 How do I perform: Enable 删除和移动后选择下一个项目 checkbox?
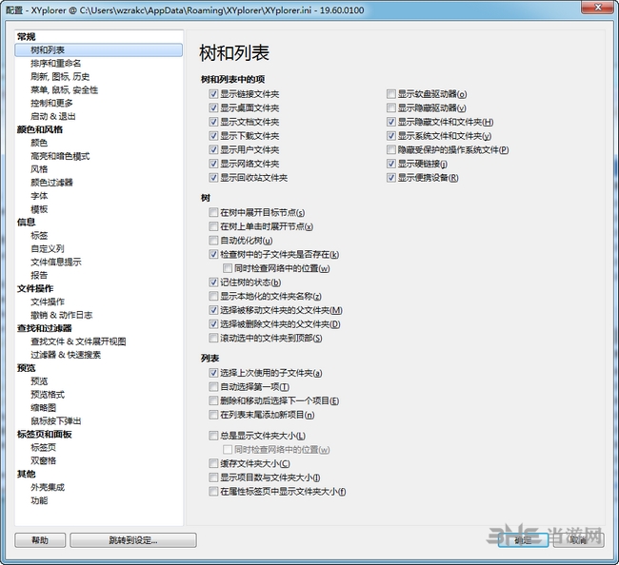point(213,400)
